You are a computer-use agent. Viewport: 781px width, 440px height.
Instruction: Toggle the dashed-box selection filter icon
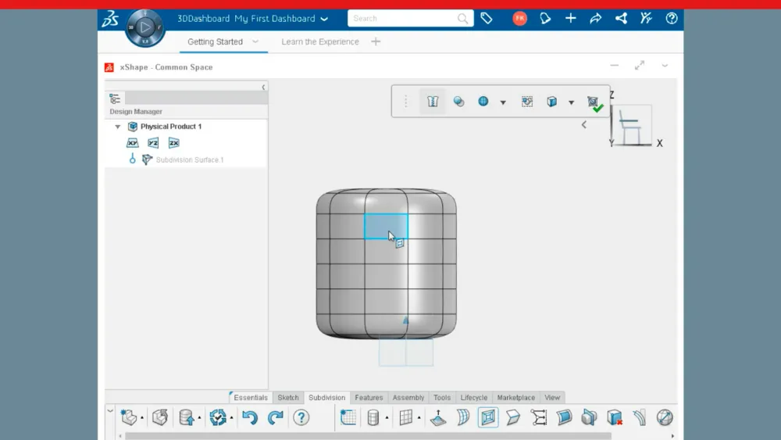click(527, 102)
